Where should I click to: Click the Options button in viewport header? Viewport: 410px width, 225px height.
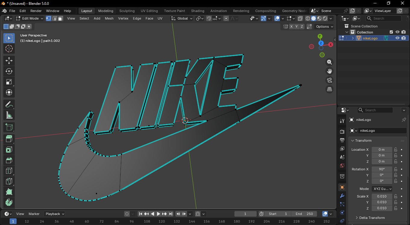pyautogui.click(x=324, y=27)
